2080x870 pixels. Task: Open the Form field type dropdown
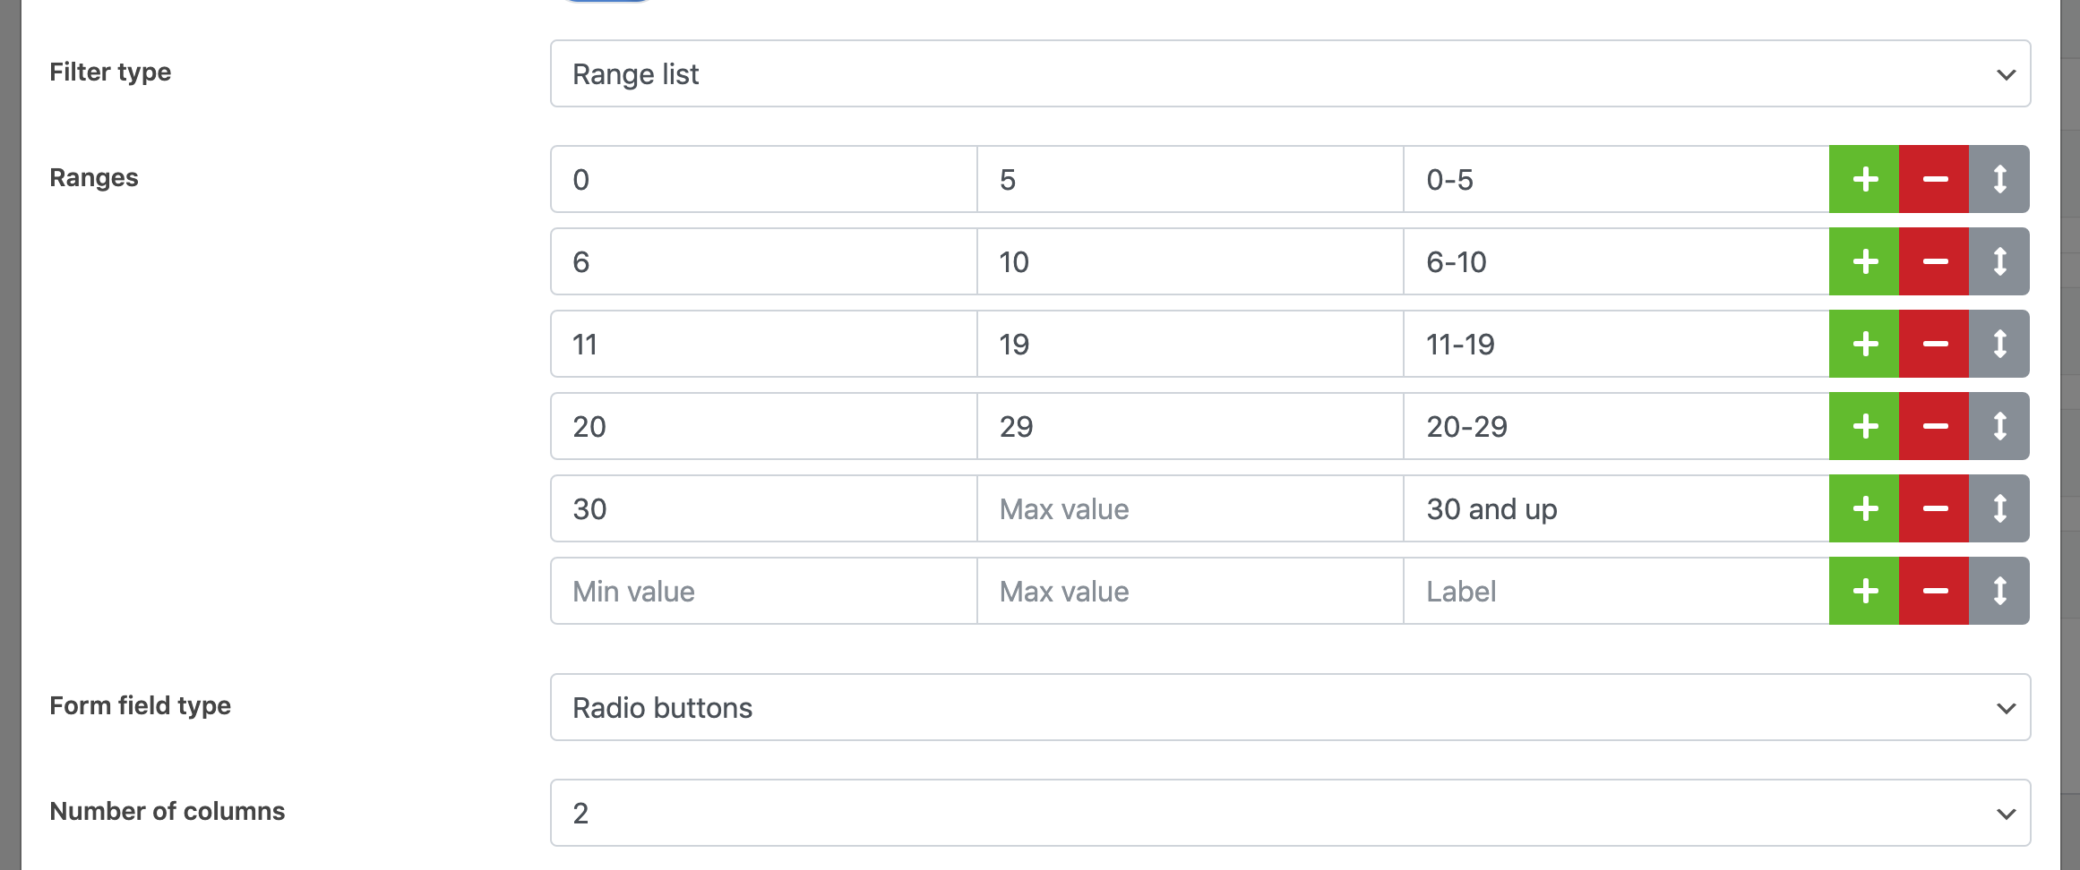pyautogui.click(x=1290, y=707)
